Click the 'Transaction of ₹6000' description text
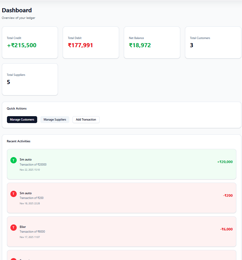The height and width of the screenshot is (260, 242). click(32, 232)
